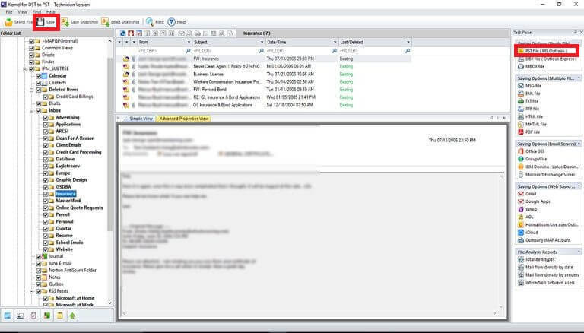Open the Lost/Deleted column dropdown arrow
584x333 pixels.
tap(408, 42)
